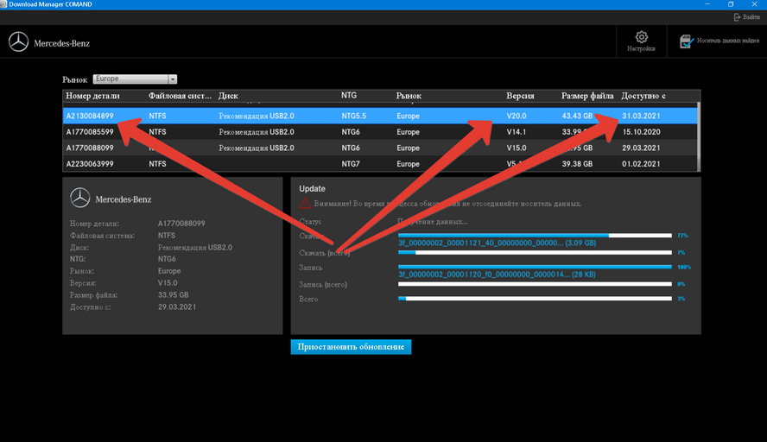
Task: Click version V14.1 cell
Action: 517,132
